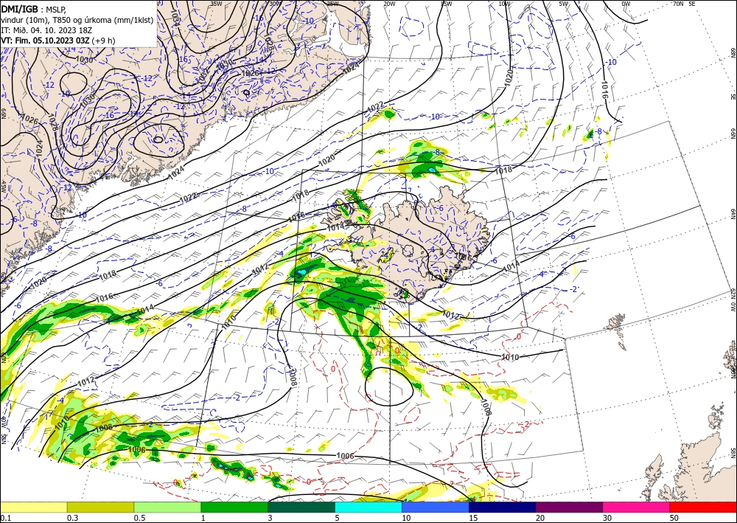Select the green 1–3 mm legend swatch
737x523 pixels.
point(234,507)
